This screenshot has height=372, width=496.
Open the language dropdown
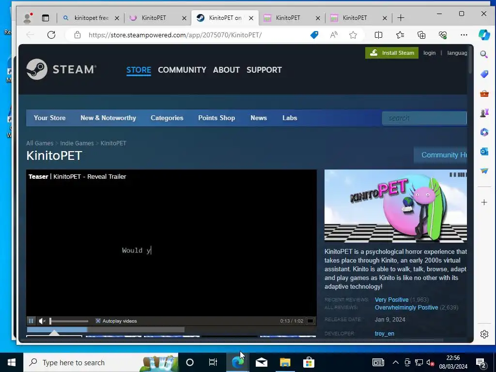pyautogui.click(x=457, y=53)
